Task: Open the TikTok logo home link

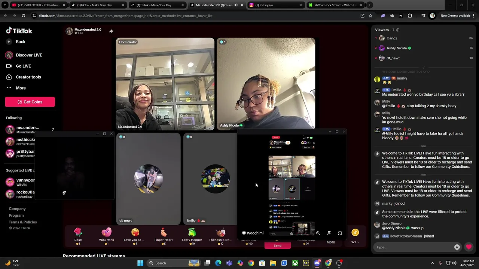Action: [19, 31]
